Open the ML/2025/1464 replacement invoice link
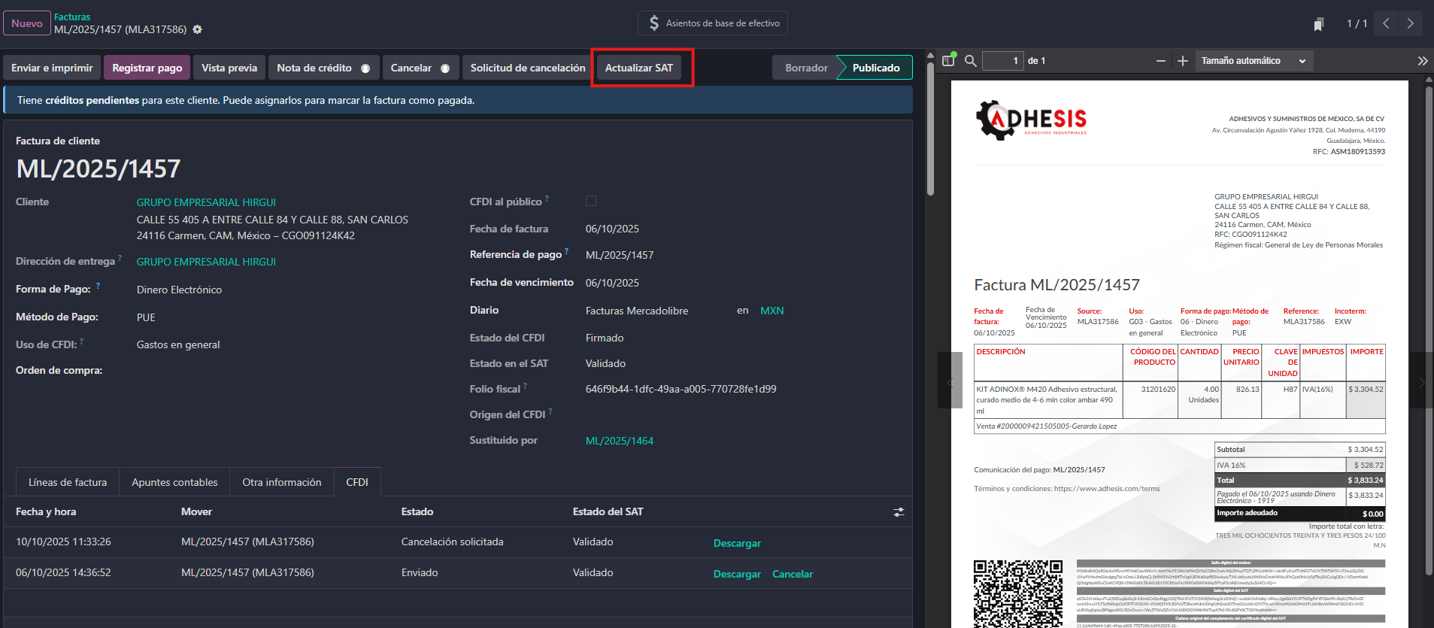1434x628 pixels. (x=619, y=441)
